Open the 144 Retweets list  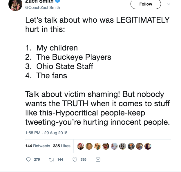(x=38, y=146)
